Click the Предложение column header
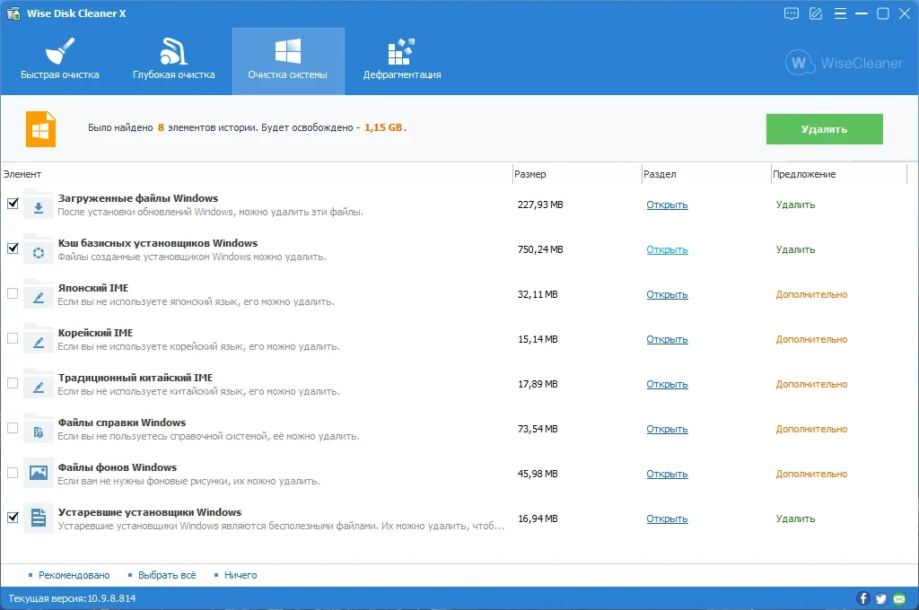The width and height of the screenshot is (919, 610). [x=804, y=174]
